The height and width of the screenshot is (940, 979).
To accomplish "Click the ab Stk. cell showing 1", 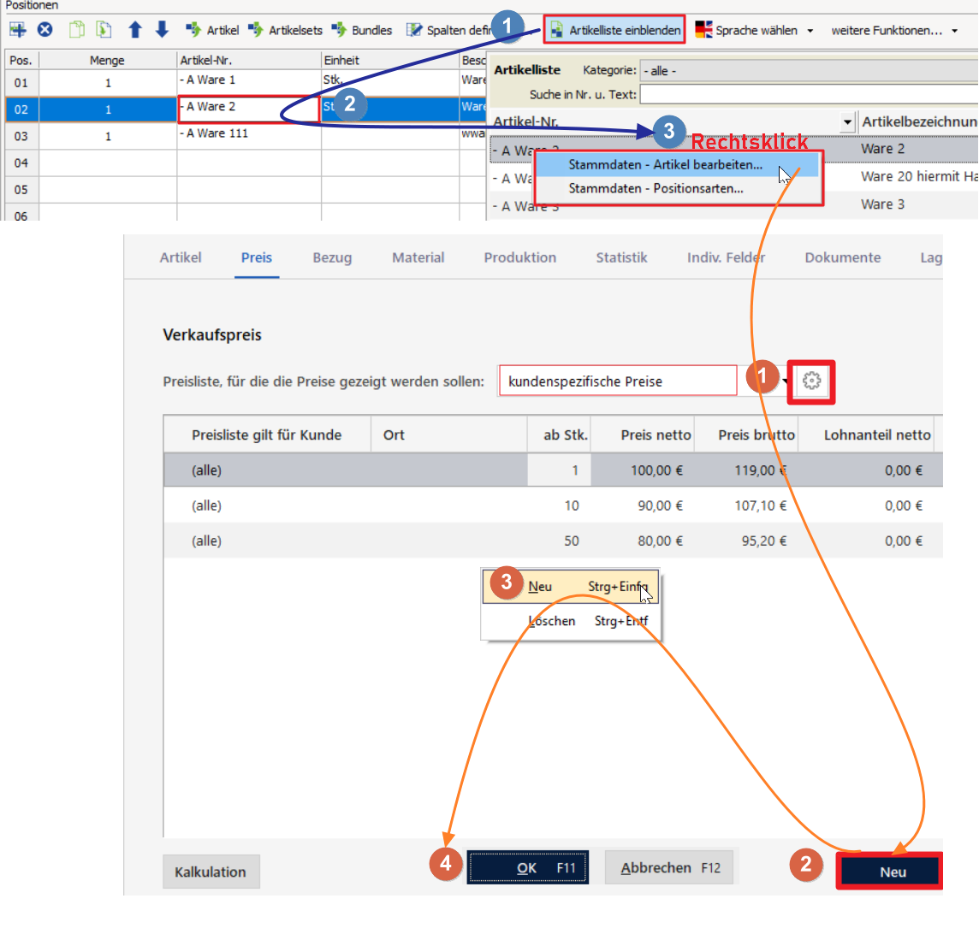I will pos(559,470).
